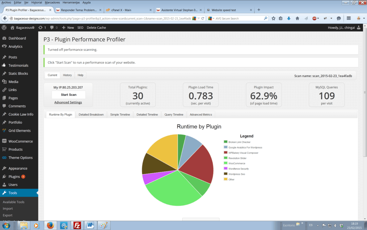
Task: Click the chat smiley face toolbar icon
Action: click(339, 18)
